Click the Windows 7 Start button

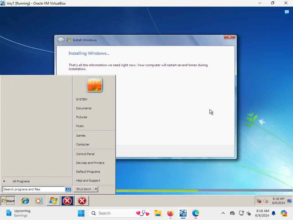point(8,201)
